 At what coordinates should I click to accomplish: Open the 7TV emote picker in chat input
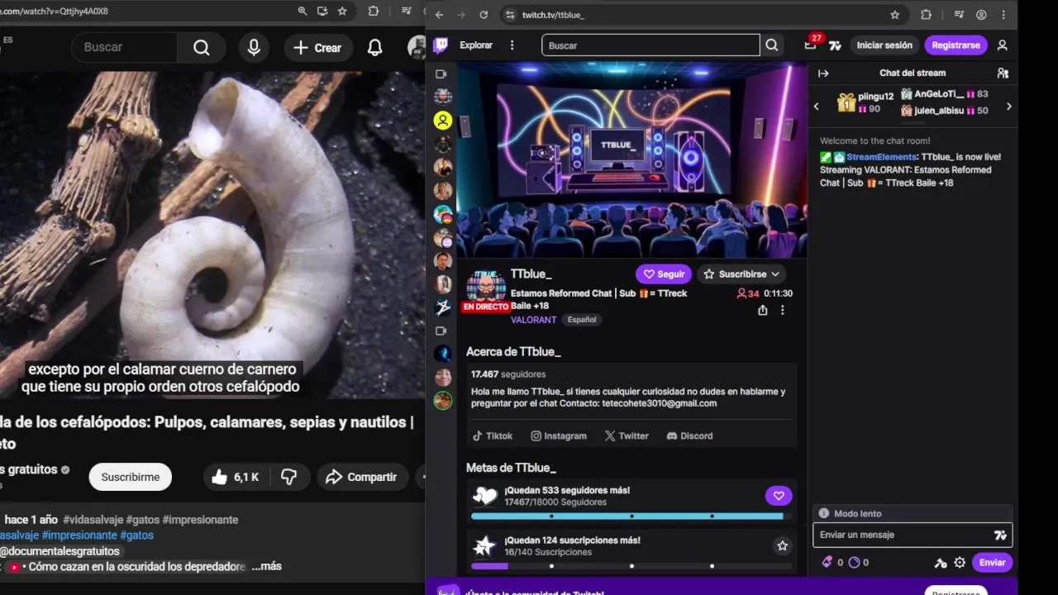click(x=1000, y=535)
